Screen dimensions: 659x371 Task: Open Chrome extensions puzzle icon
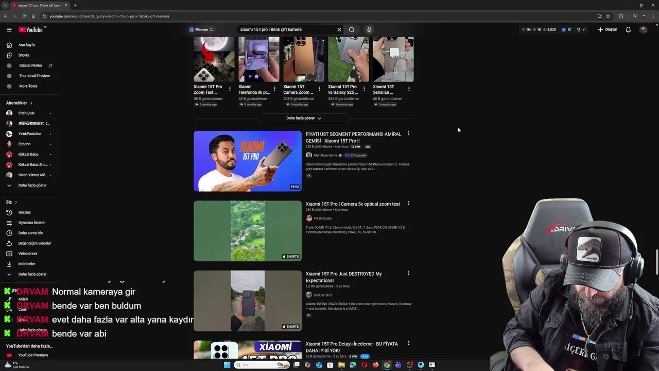tap(621, 16)
